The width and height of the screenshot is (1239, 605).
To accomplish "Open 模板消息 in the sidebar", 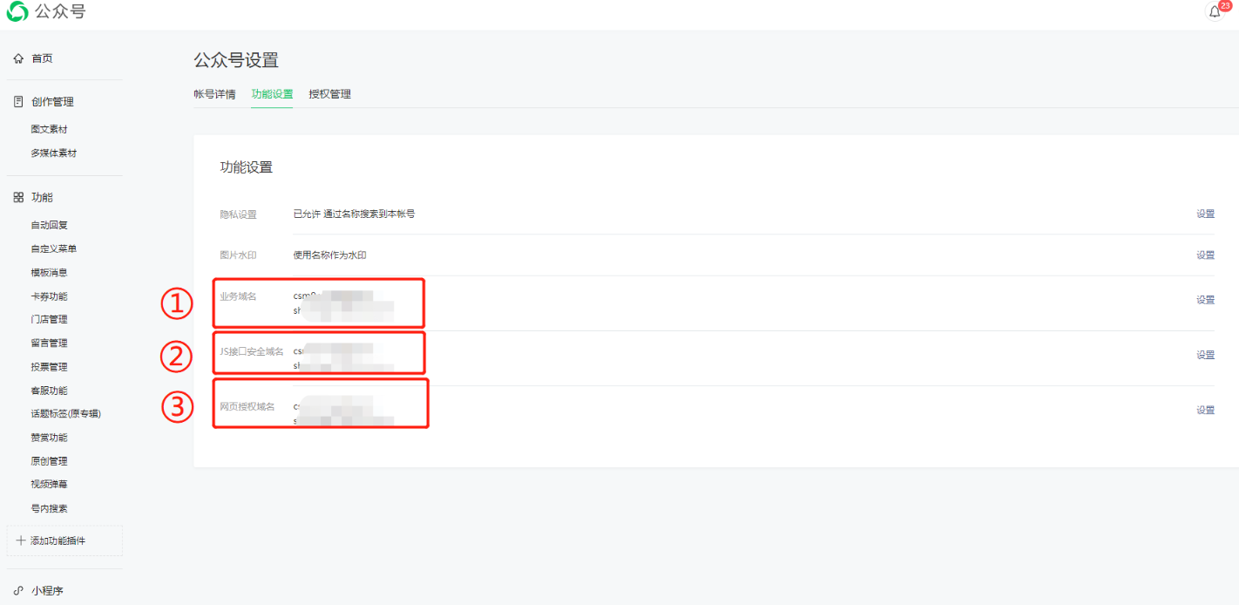I will pos(49,272).
